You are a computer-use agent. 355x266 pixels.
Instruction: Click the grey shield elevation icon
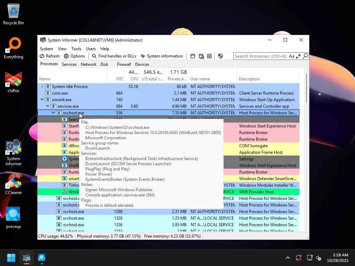tap(220, 56)
